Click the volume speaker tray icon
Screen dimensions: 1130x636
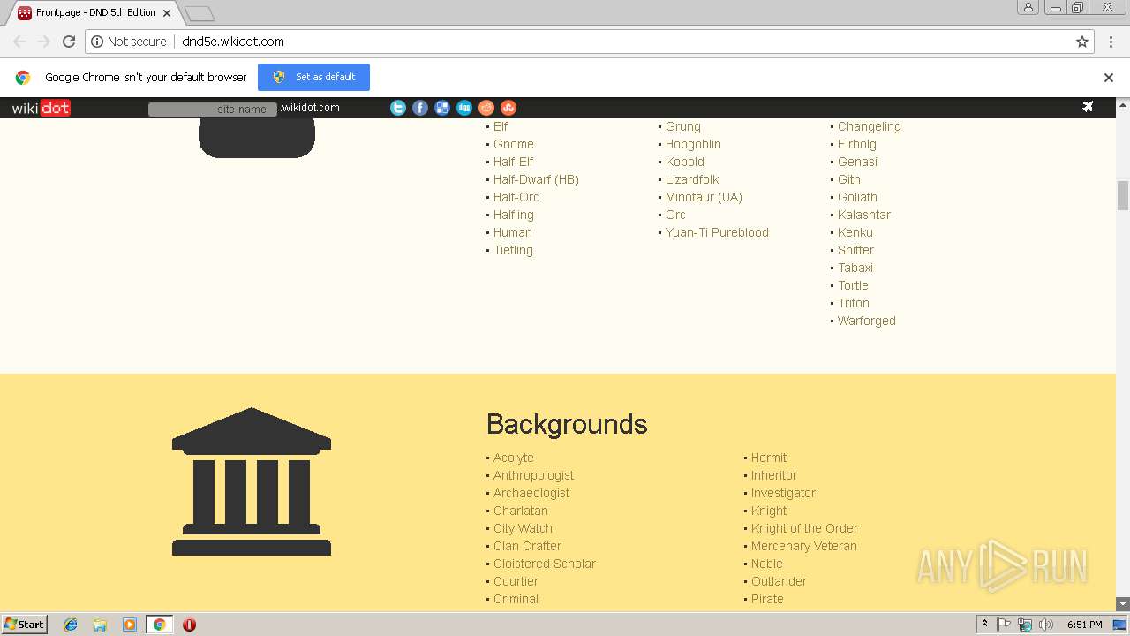tap(1045, 625)
